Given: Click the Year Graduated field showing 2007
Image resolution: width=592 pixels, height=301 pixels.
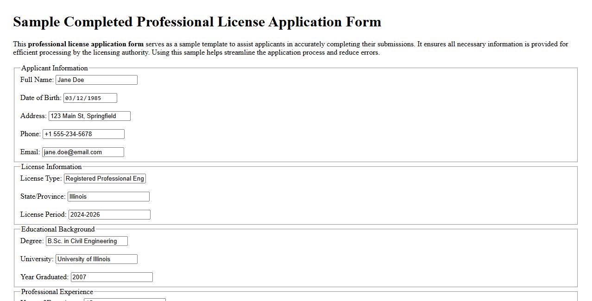Looking at the screenshot, I should 111,277.
